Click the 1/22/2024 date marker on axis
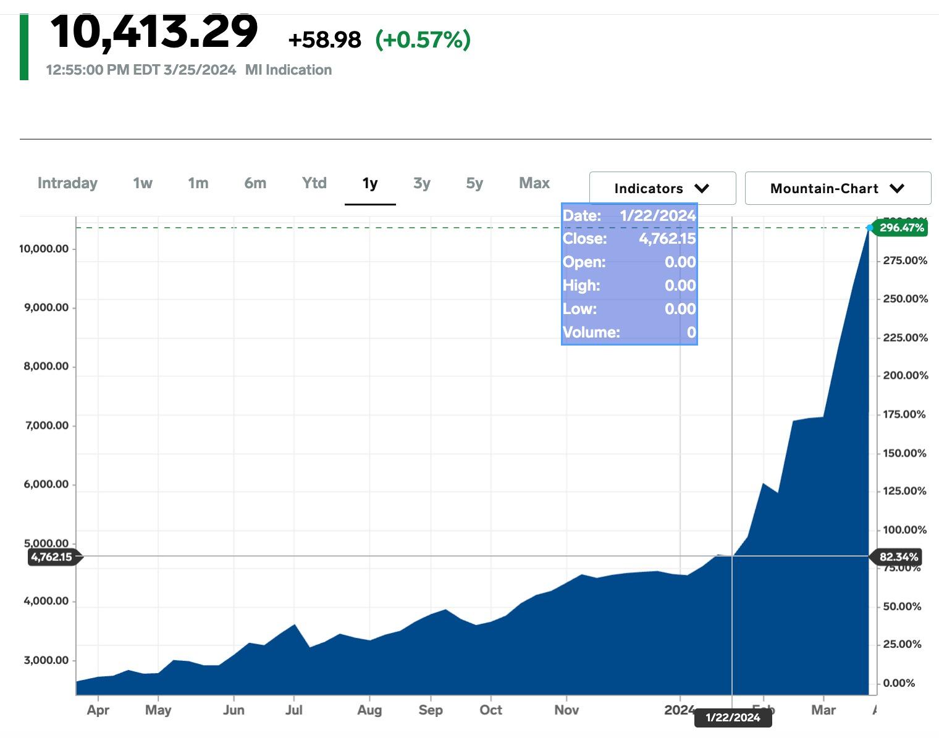The width and height of the screenshot is (939, 738). point(733,718)
